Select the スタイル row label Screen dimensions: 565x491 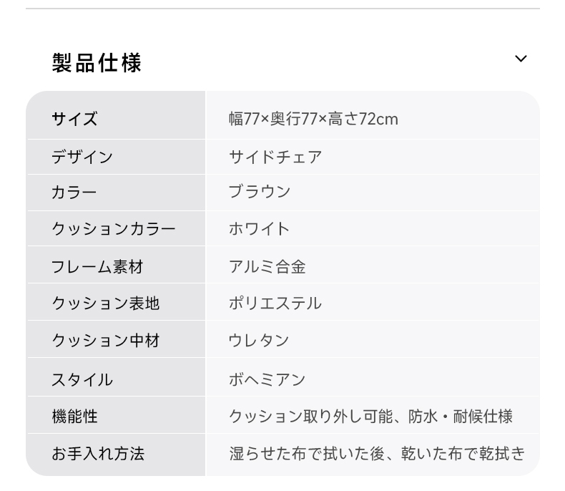(x=82, y=380)
